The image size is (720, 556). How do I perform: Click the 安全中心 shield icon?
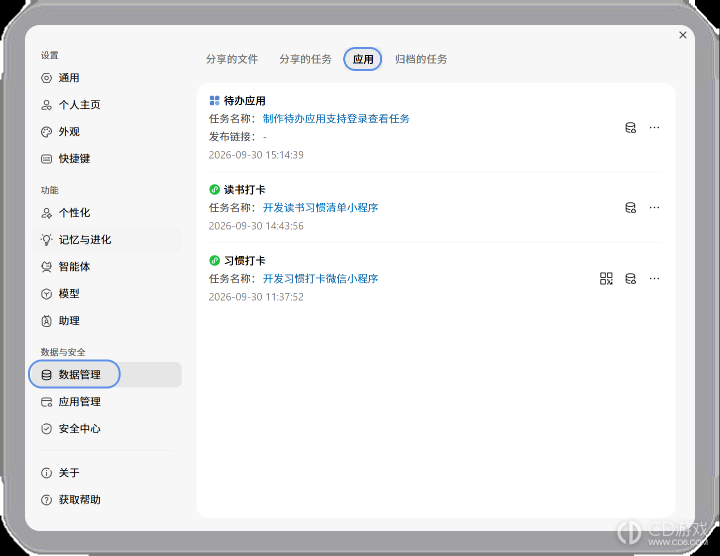click(47, 429)
